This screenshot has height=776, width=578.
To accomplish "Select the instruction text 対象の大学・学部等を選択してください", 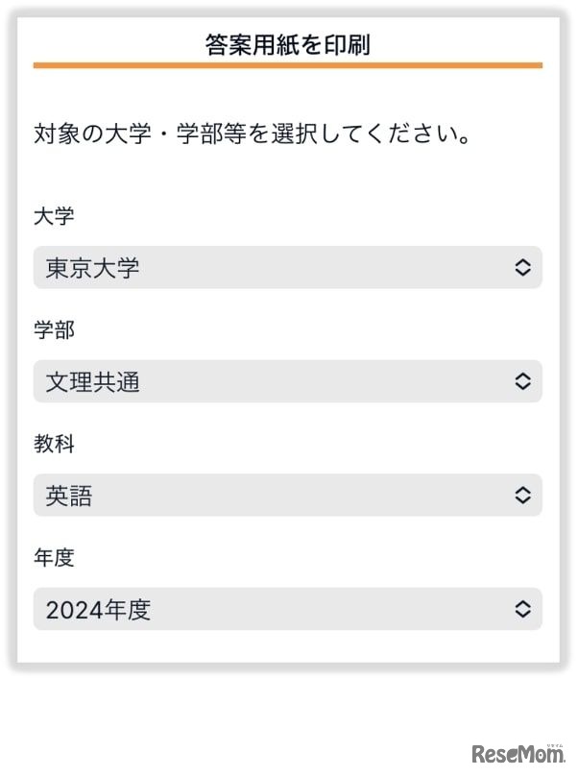I will [253, 134].
